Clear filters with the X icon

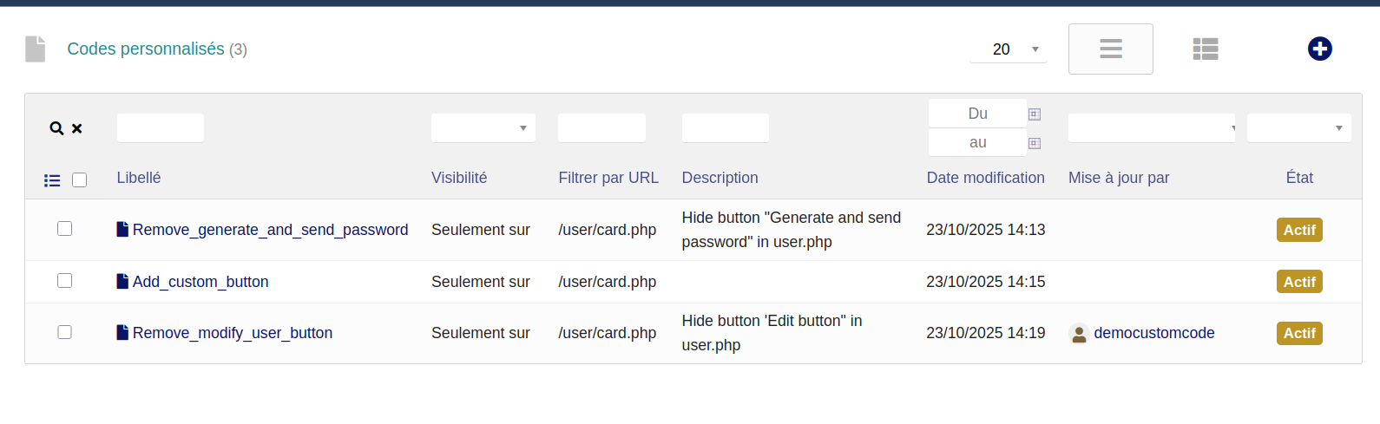[x=77, y=128]
